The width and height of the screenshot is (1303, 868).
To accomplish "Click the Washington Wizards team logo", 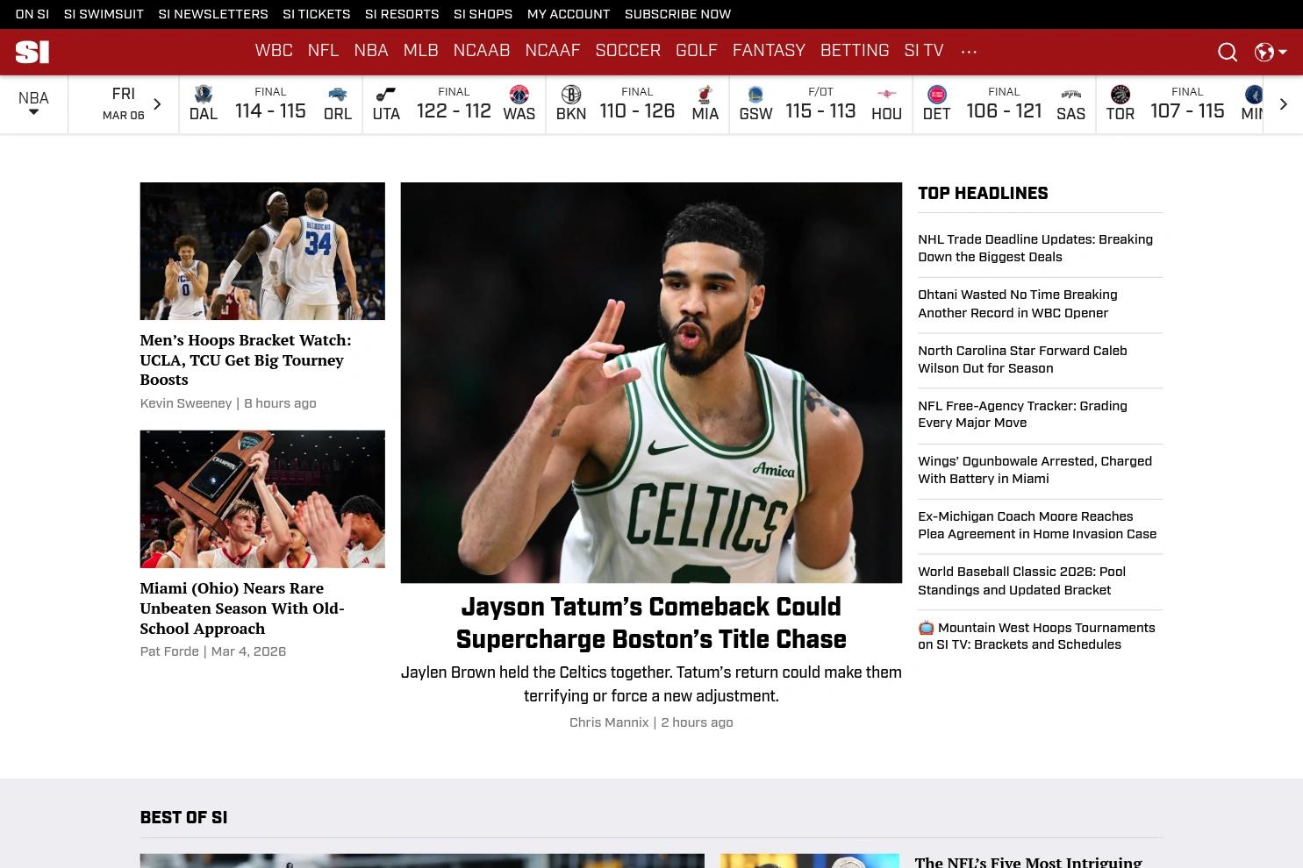I will pyautogui.click(x=519, y=94).
